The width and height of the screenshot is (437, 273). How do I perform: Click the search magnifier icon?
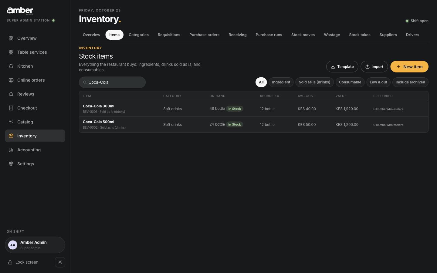pos(85,82)
